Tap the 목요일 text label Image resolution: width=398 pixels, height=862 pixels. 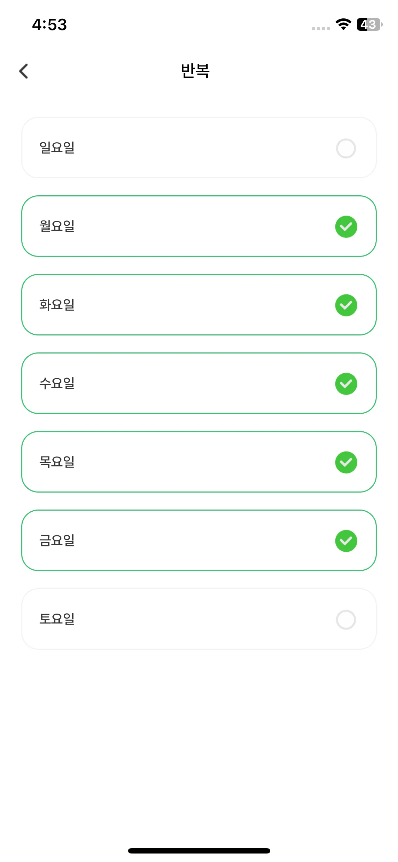pos(57,462)
